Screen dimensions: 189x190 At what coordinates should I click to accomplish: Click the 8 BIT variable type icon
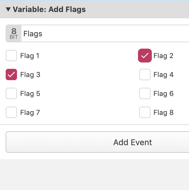click(x=14, y=33)
